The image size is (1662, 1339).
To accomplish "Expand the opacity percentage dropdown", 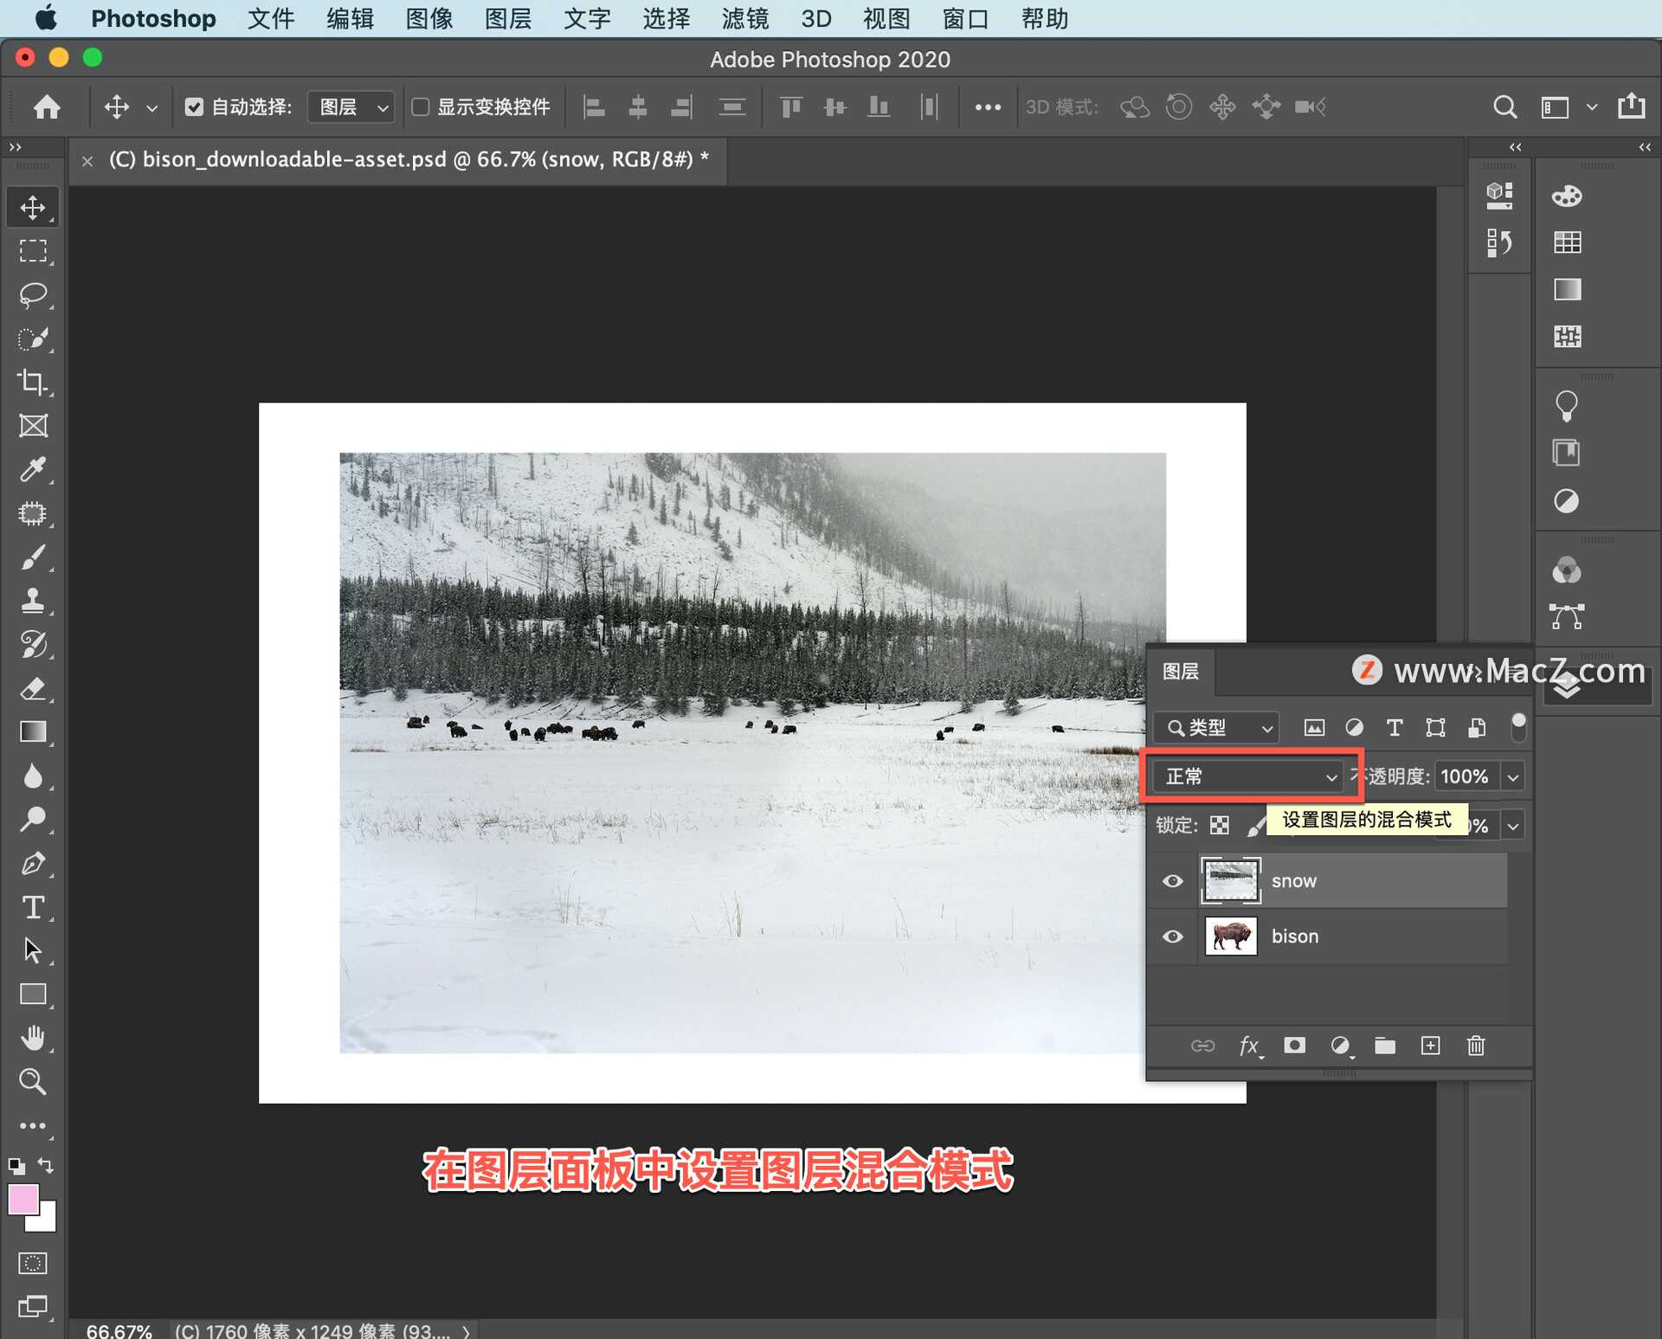I will click(1514, 776).
